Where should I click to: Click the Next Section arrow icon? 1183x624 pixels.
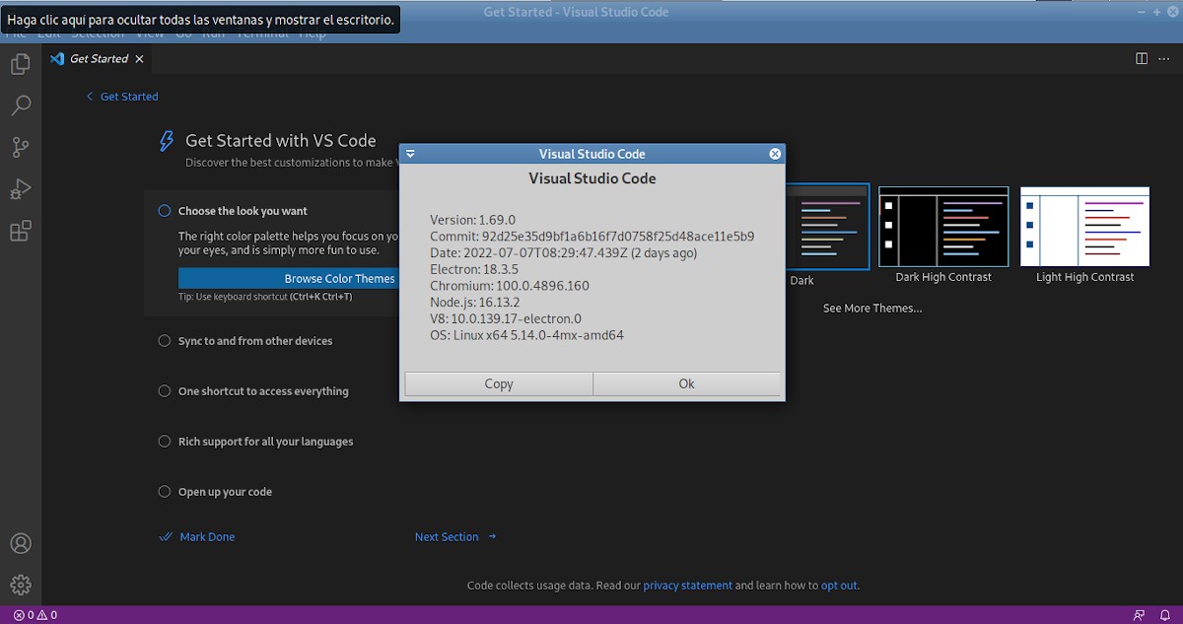[492, 537]
